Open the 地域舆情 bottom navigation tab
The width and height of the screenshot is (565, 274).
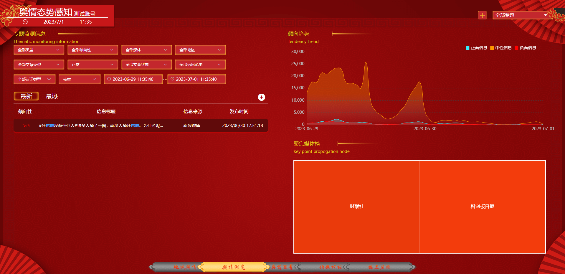coord(185,267)
